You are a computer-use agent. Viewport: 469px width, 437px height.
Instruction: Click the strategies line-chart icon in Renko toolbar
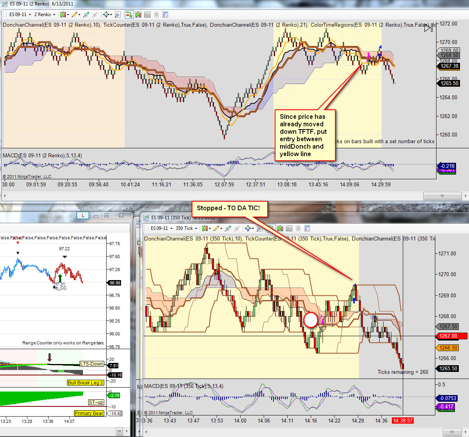(x=147, y=15)
